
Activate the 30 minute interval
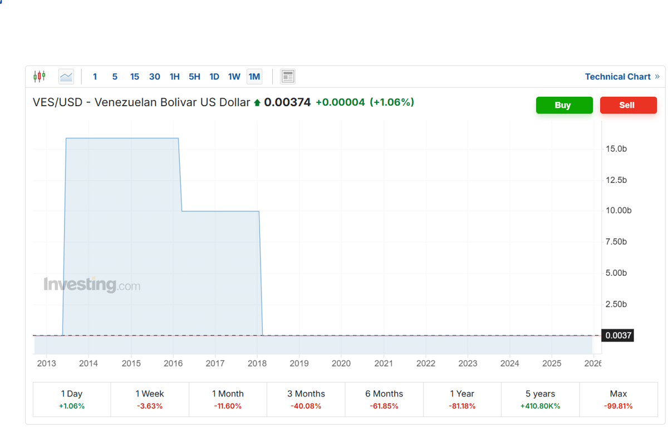tap(154, 76)
